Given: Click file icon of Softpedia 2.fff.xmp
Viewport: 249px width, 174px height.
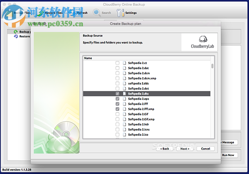Looking at the screenshot, I should tap(124, 109).
